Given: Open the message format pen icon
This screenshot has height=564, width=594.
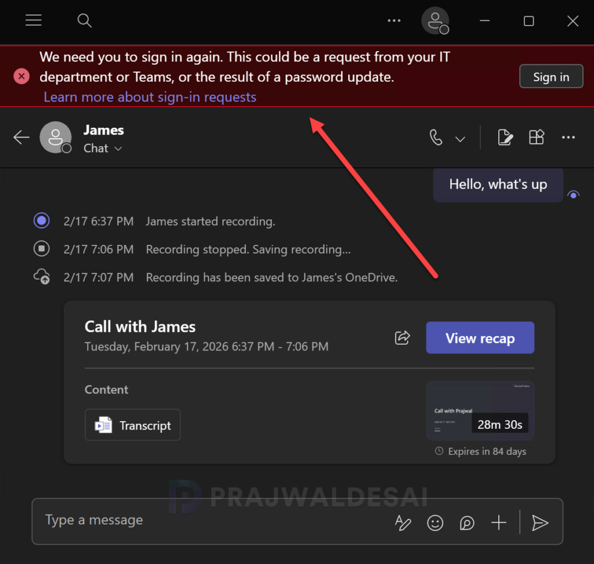Looking at the screenshot, I should point(403,523).
